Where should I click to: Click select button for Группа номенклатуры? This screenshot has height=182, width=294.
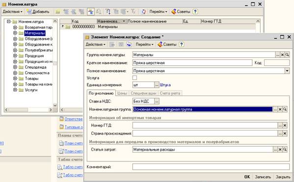pyautogui.click(x=278, y=55)
